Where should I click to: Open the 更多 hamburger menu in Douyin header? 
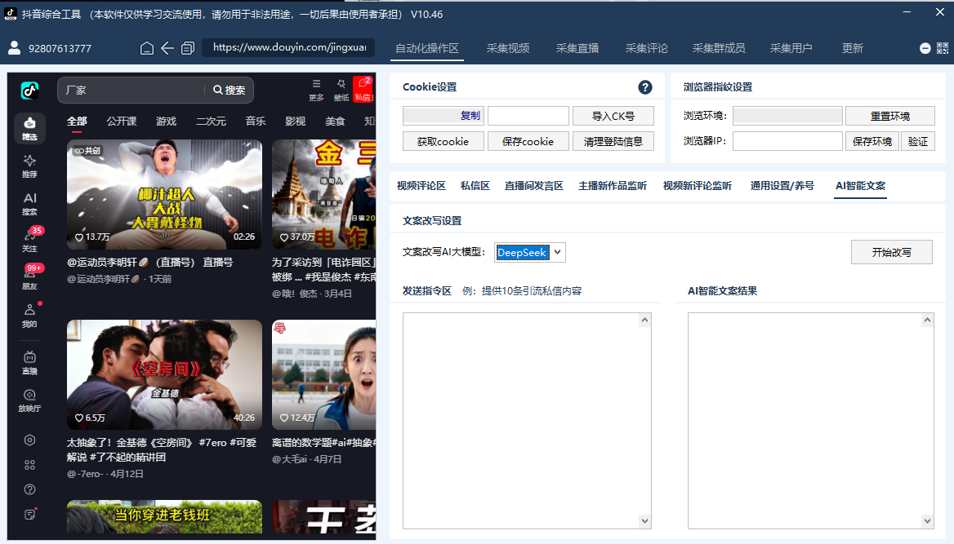(x=316, y=90)
